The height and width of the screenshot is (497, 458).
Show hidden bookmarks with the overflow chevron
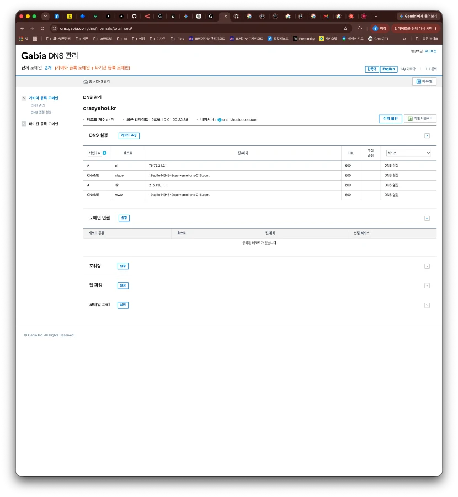(404, 39)
